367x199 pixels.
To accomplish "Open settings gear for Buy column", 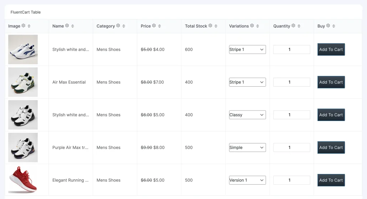I will (x=328, y=26).
